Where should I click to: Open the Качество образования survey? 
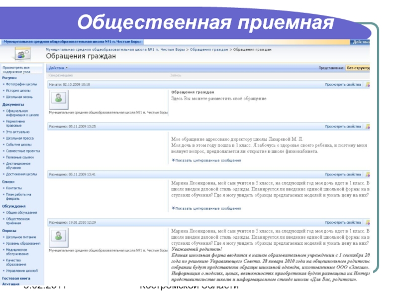coord(15,262)
